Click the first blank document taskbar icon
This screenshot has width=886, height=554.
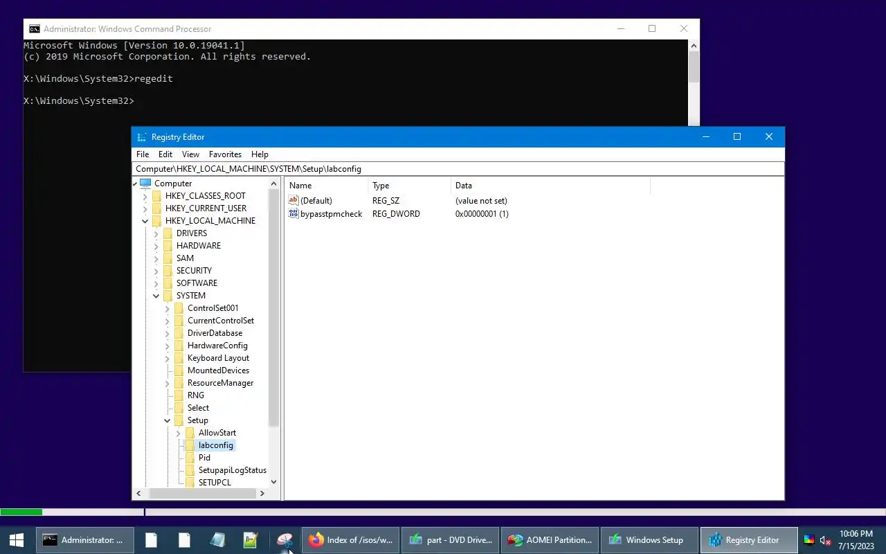151,540
